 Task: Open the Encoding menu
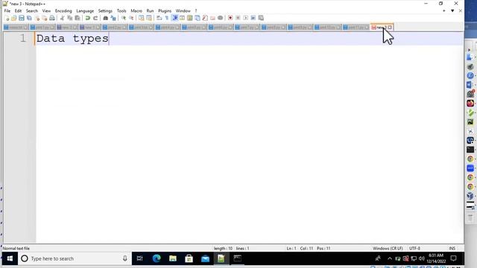tap(63, 10)
